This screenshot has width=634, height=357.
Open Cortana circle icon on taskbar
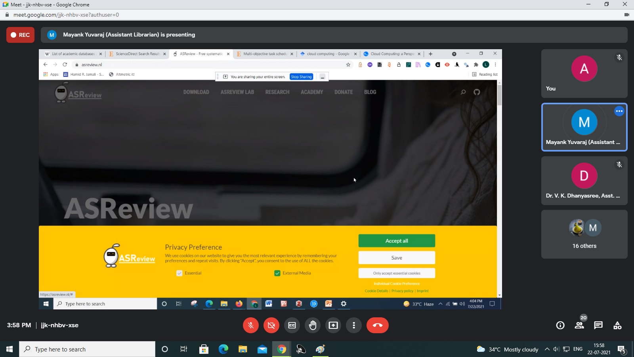[165, 349]
